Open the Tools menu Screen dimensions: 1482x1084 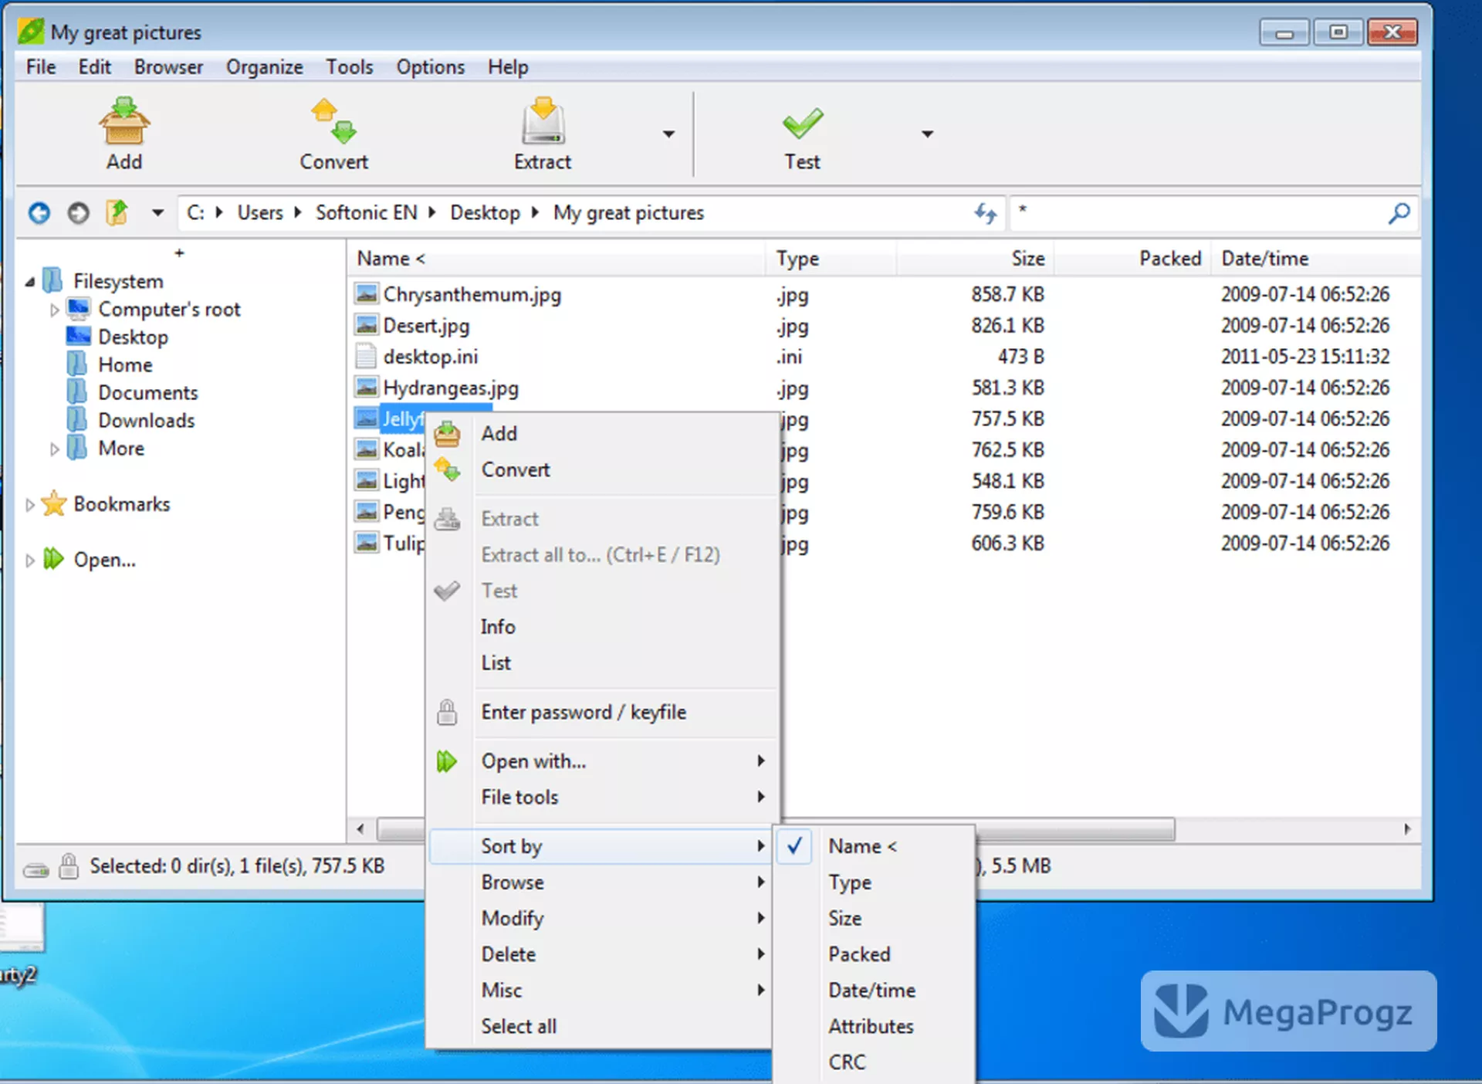pos(349,67)
